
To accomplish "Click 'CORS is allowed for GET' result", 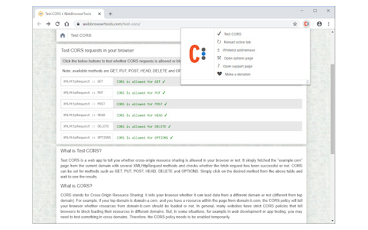I will point(141,82).
